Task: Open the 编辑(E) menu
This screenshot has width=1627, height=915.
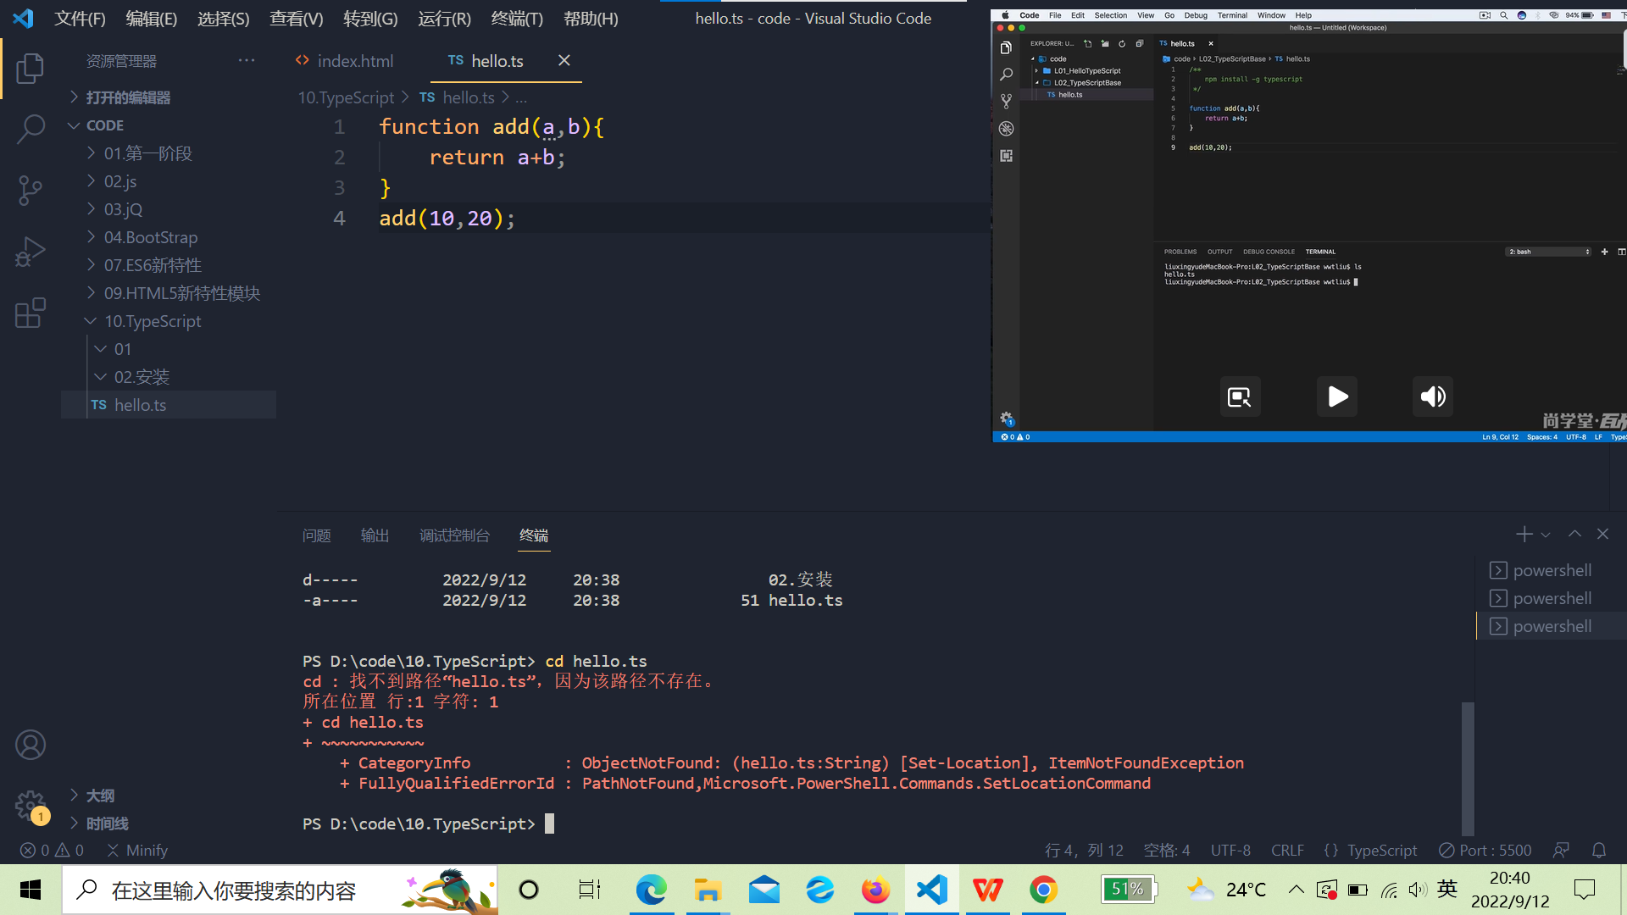Action: tap(152, 19)
